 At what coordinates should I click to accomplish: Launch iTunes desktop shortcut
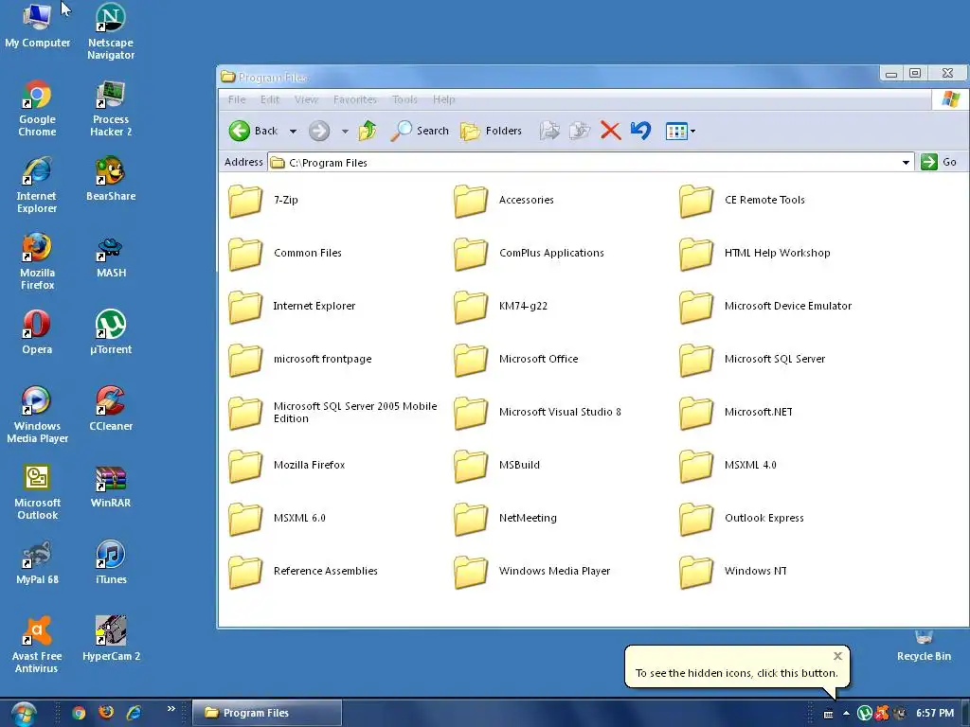pyautogui.click(x=111, y=562)
